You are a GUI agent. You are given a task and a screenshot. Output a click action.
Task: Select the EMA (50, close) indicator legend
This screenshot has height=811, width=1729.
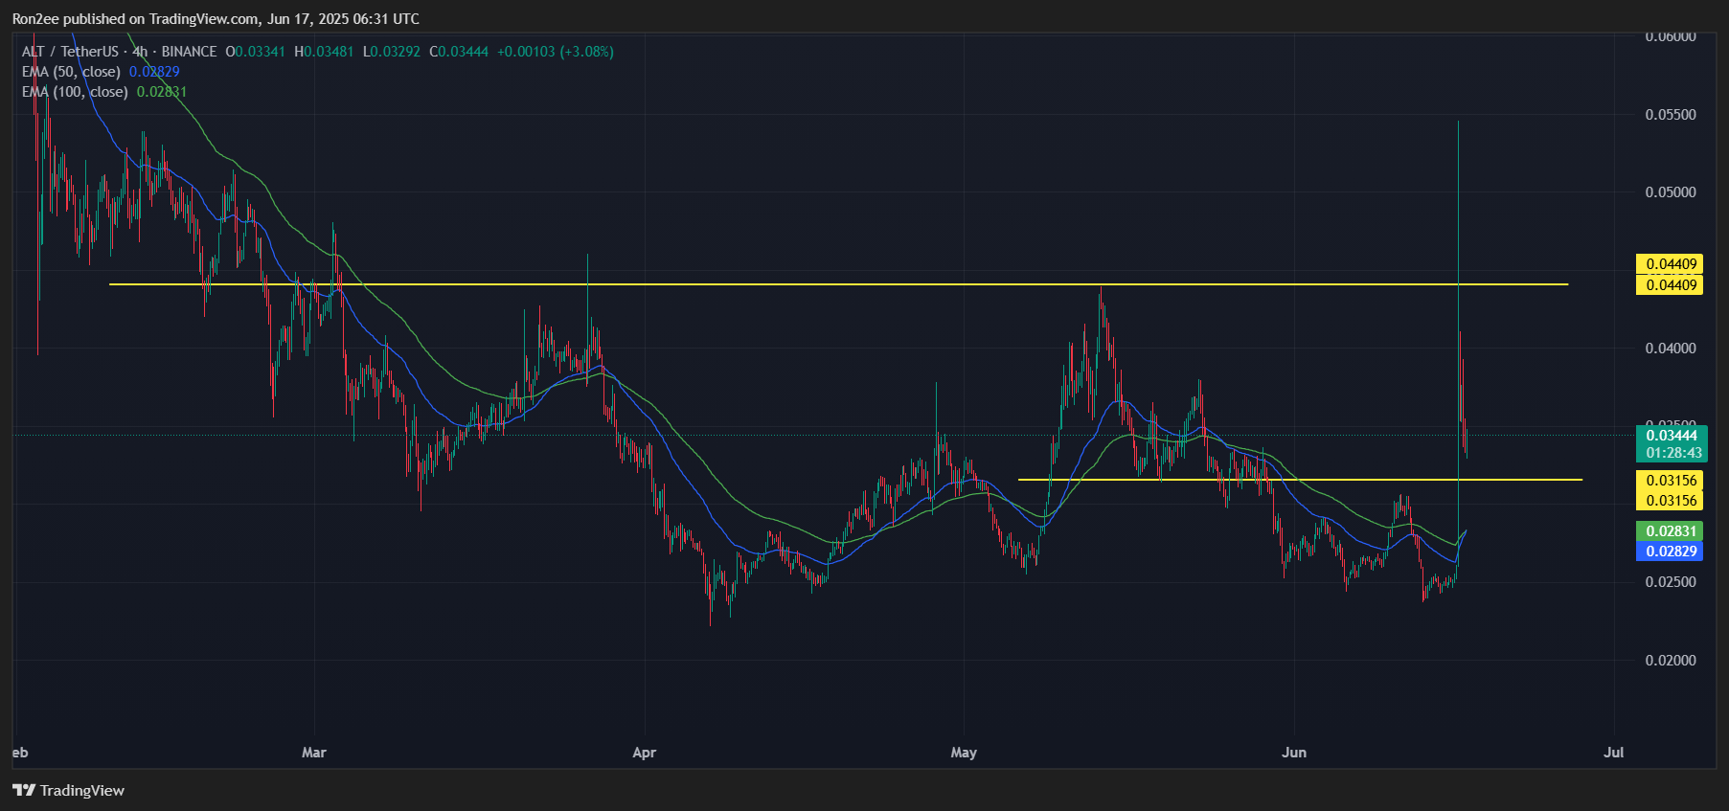(72, 72)
